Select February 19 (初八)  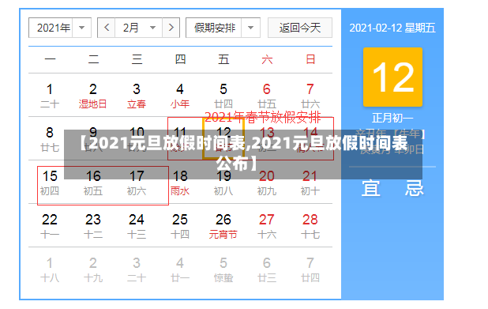pyautogui.click(x=223, y=183)
